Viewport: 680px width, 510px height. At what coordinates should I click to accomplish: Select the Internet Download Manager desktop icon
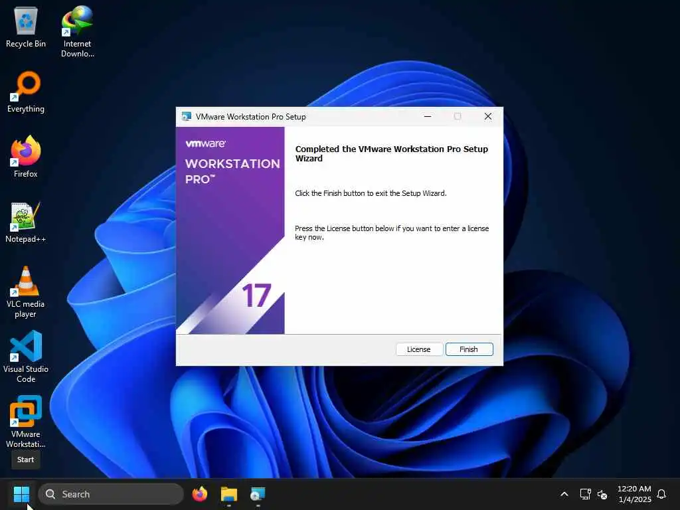point(77,32)
